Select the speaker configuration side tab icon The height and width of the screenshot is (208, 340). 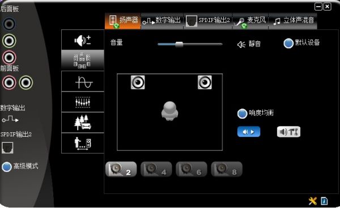[83, 60]
